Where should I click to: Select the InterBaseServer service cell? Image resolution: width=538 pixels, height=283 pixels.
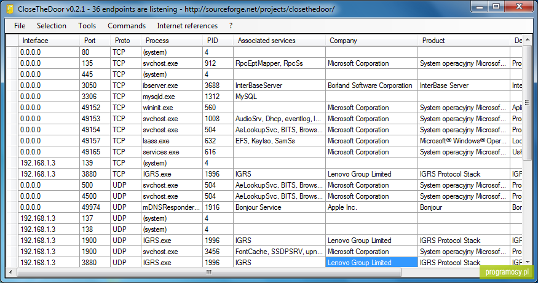[x=279, y=86]
